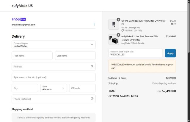Click the address search magnifier icon
This screenshot has height=122, width=190.
[x=92, y=66]
